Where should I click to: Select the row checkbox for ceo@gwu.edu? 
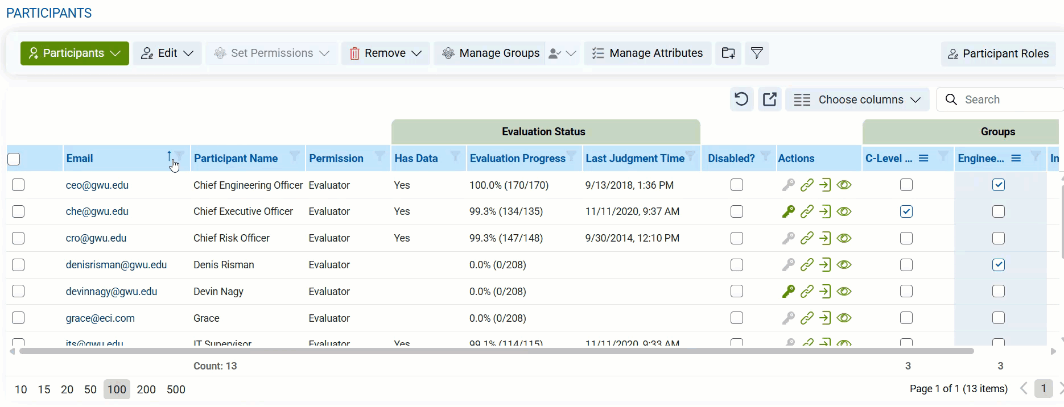(x=18, y=185)
